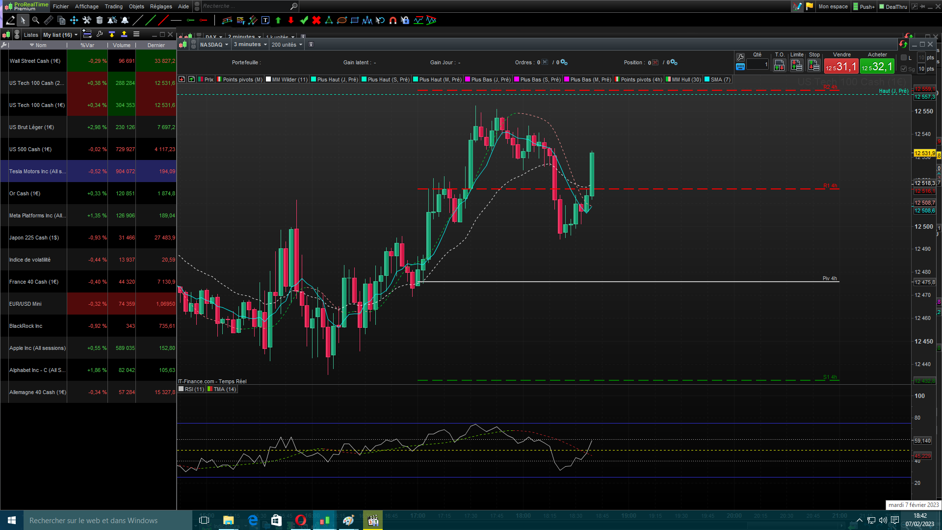Click the green Acheter price button
This screenshot has width=942, height=530.
(877, 66)
